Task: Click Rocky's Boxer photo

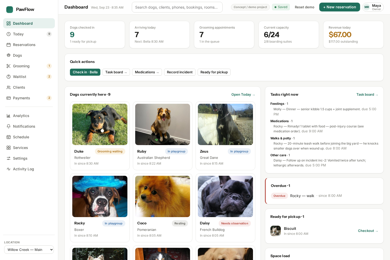Action: (100, 196)
